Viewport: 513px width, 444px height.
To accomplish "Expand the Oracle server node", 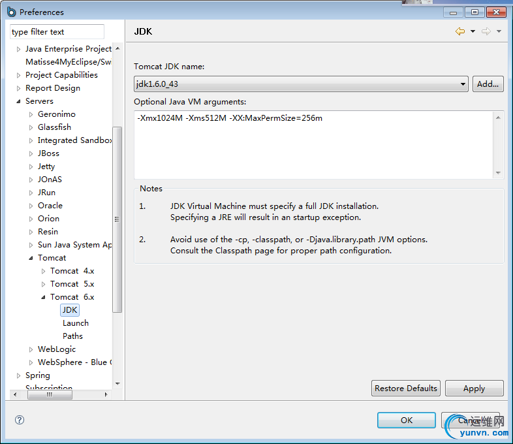I will (x=31, y=206).
